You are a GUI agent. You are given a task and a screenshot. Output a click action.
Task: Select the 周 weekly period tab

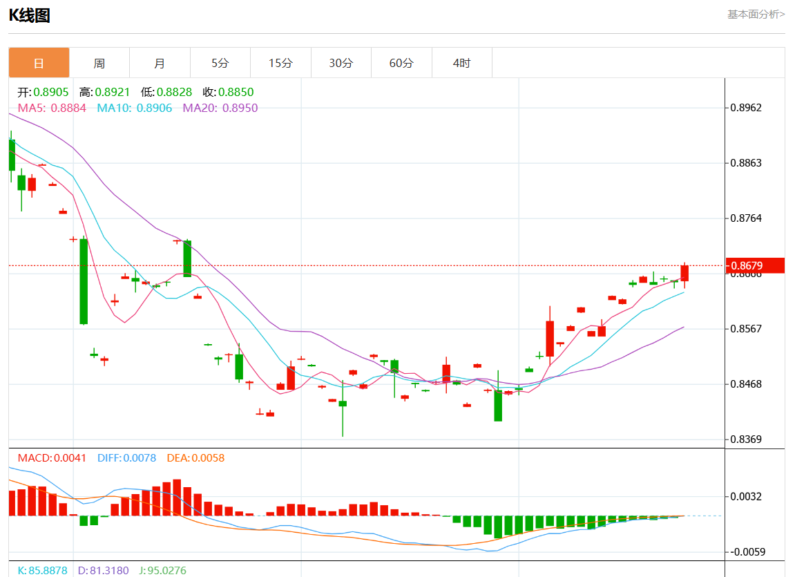click(x=99, y=63)
